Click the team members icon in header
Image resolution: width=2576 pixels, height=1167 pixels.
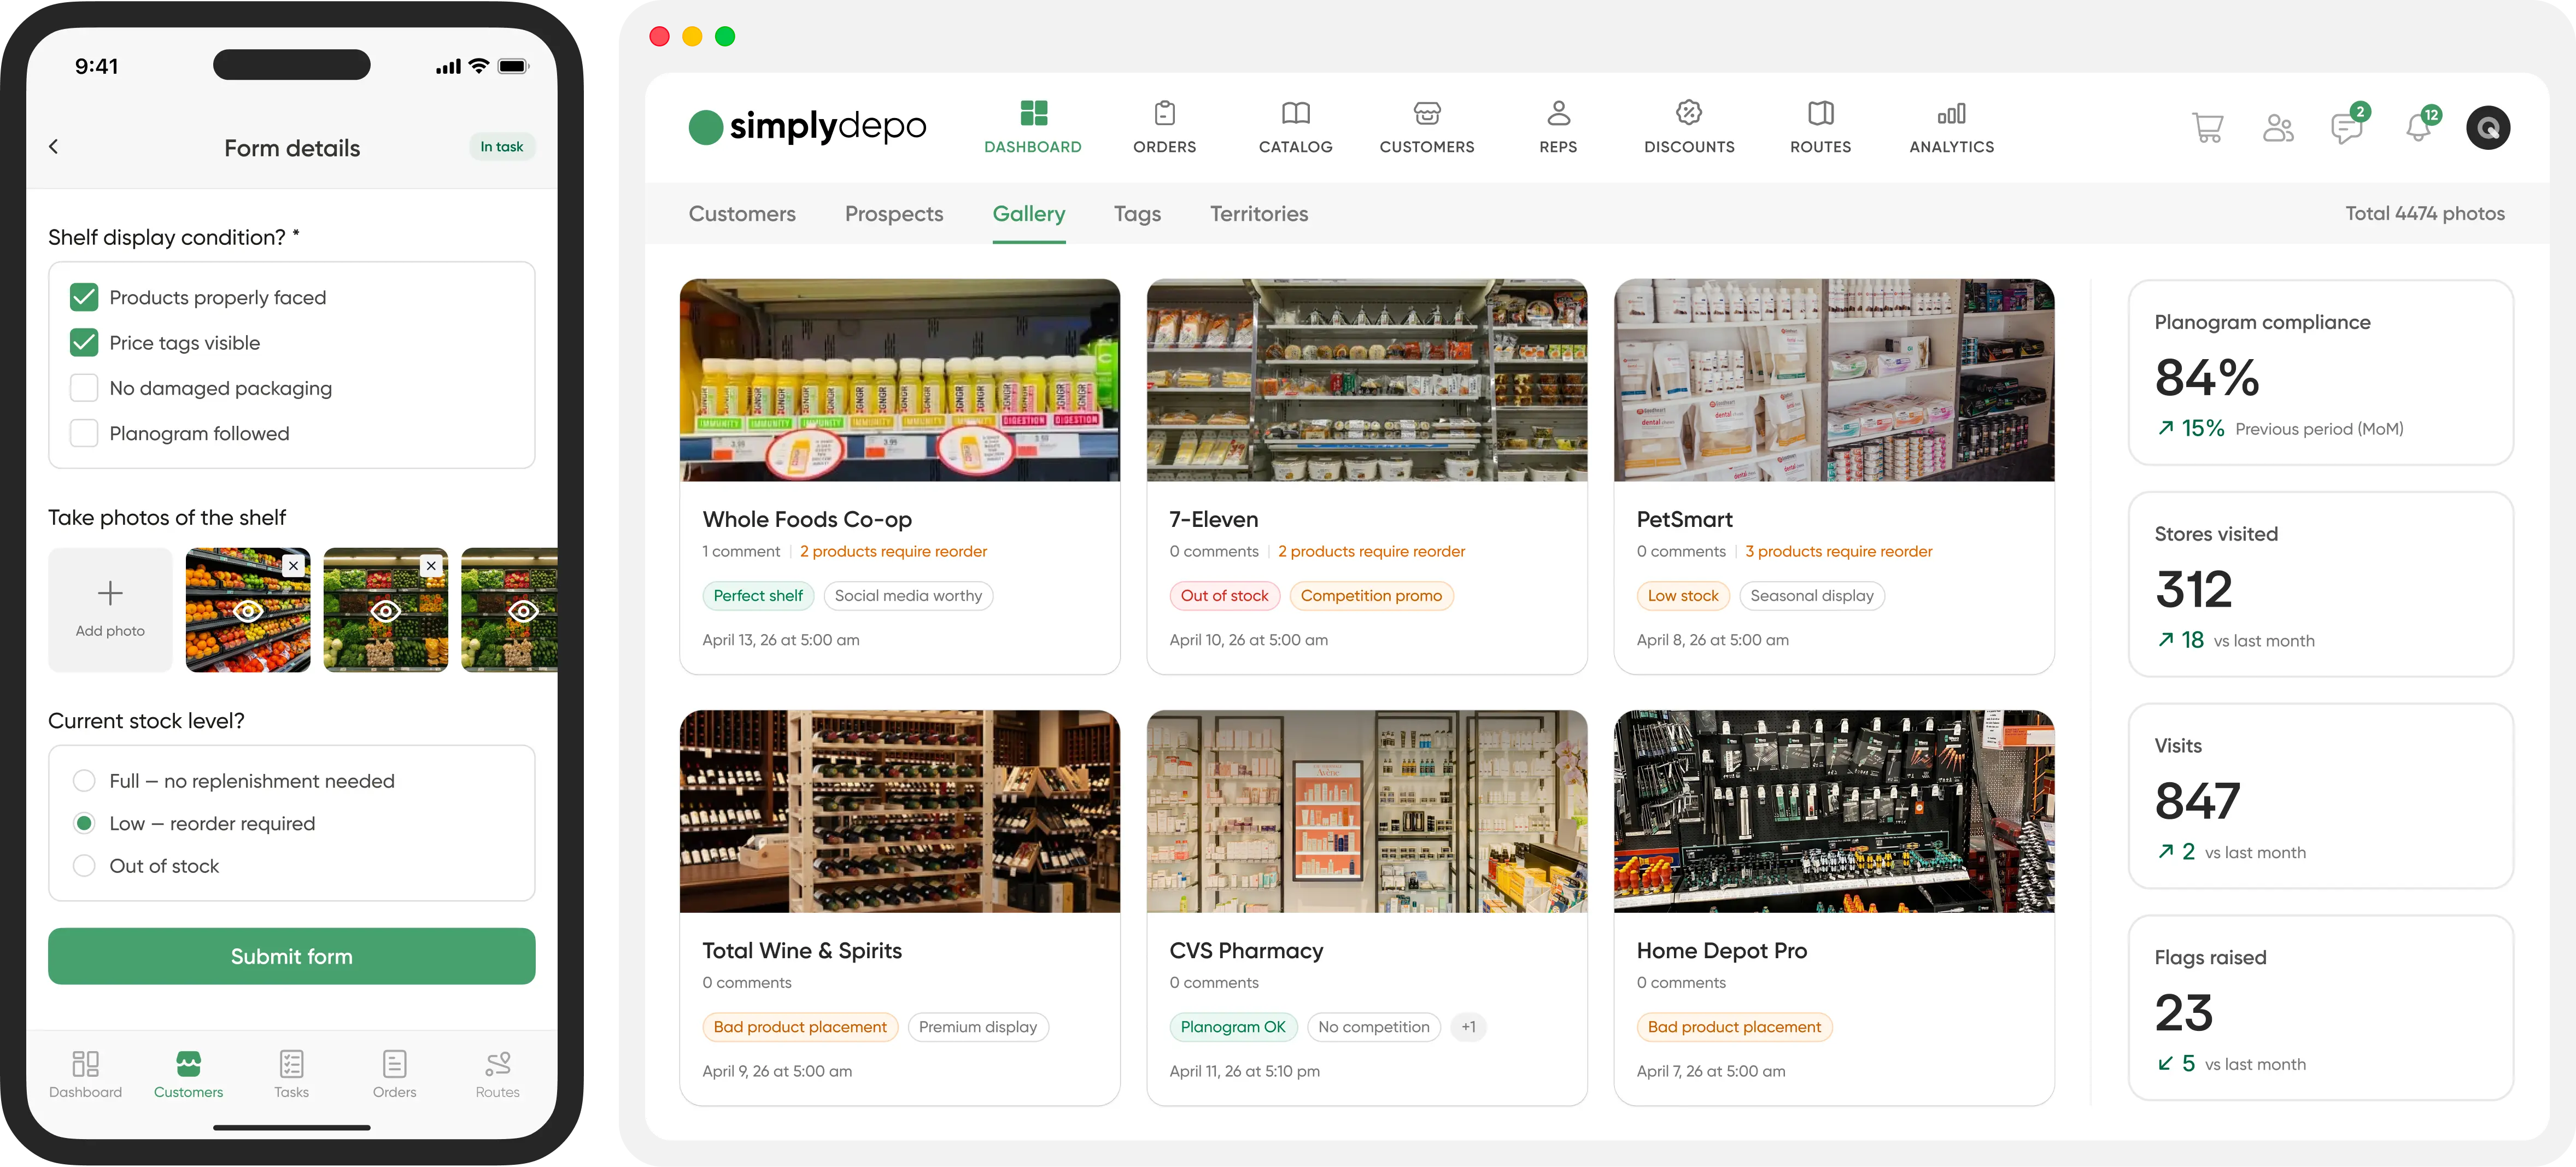click(2278, 128)
